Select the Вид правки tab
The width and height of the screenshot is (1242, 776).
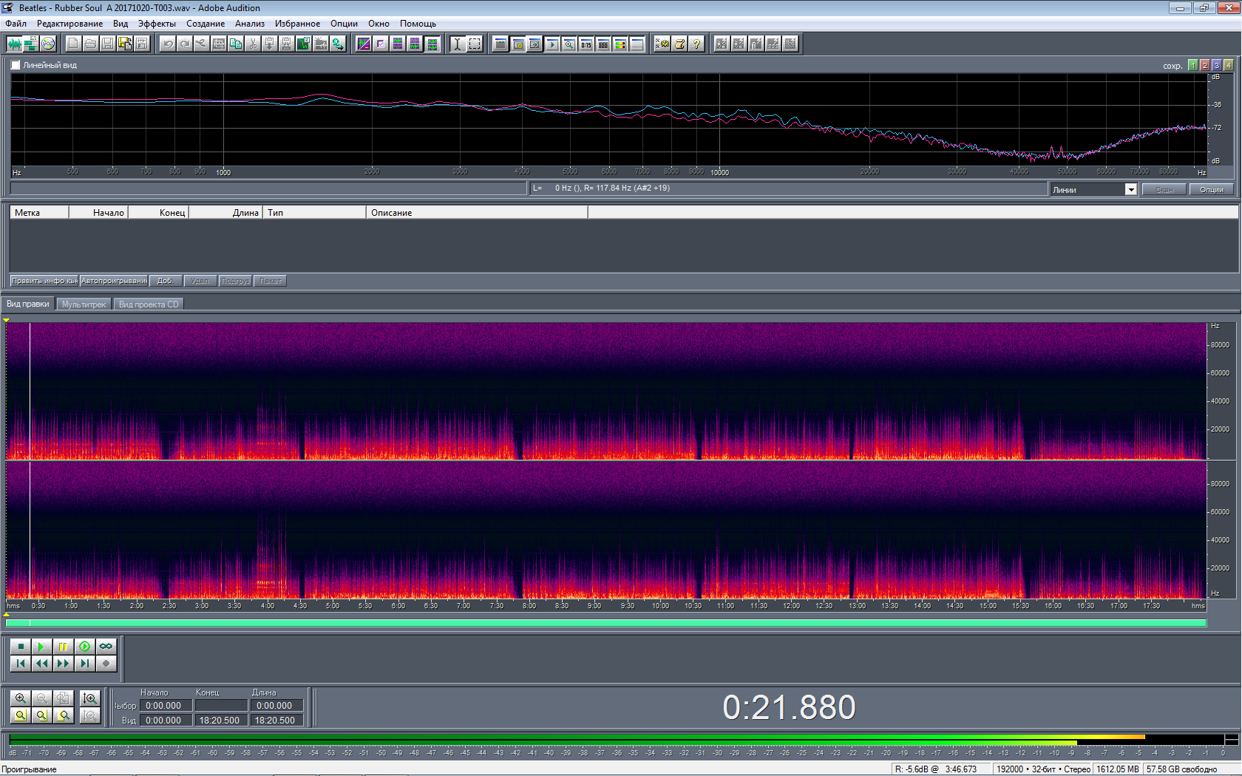pyautogui.click(x=28, y=304)
